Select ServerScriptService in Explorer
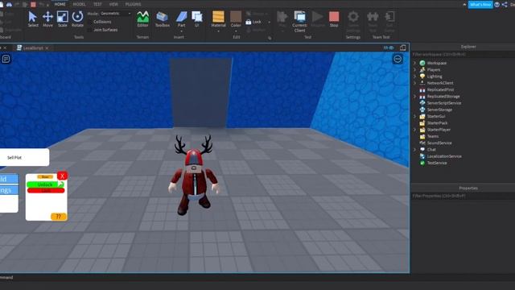 (x=443, y=103)
